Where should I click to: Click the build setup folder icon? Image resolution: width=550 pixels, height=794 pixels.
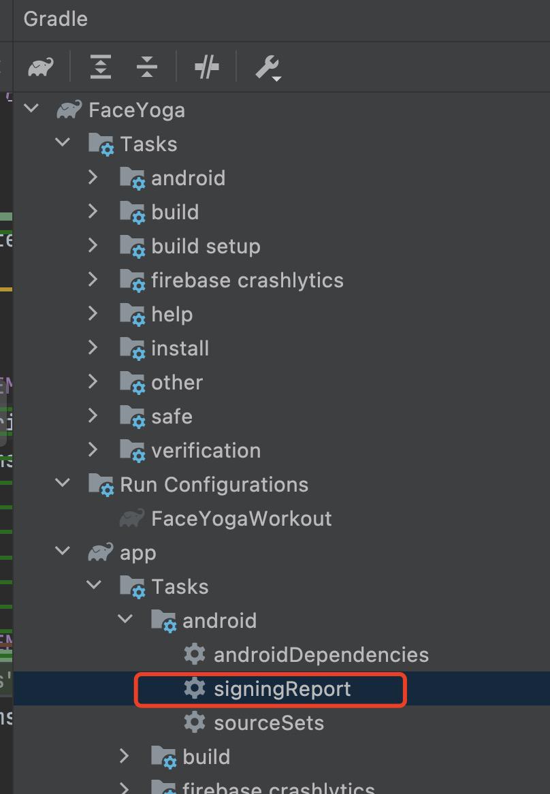pyautogui.click(x=133, y=246)
